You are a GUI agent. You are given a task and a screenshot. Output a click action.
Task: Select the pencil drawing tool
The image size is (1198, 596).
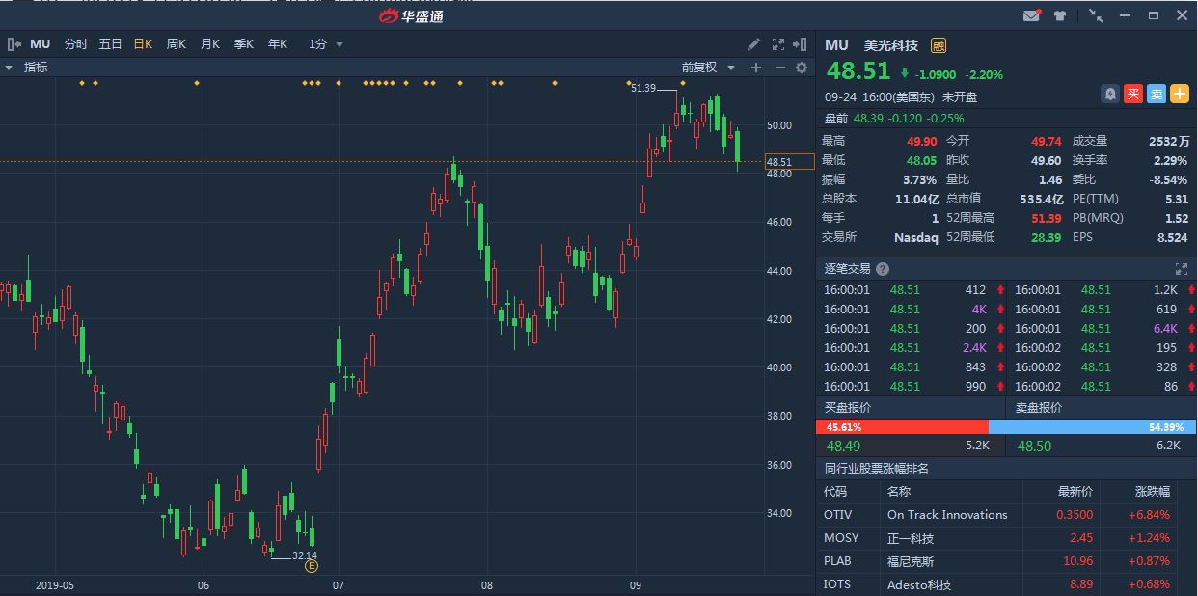(x=754, y=44)
